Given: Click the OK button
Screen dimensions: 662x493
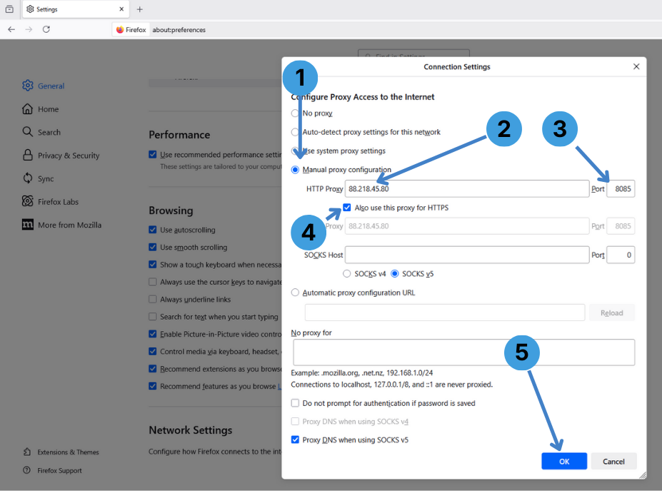Looking at the screenshot, I should tap(564, 462).
